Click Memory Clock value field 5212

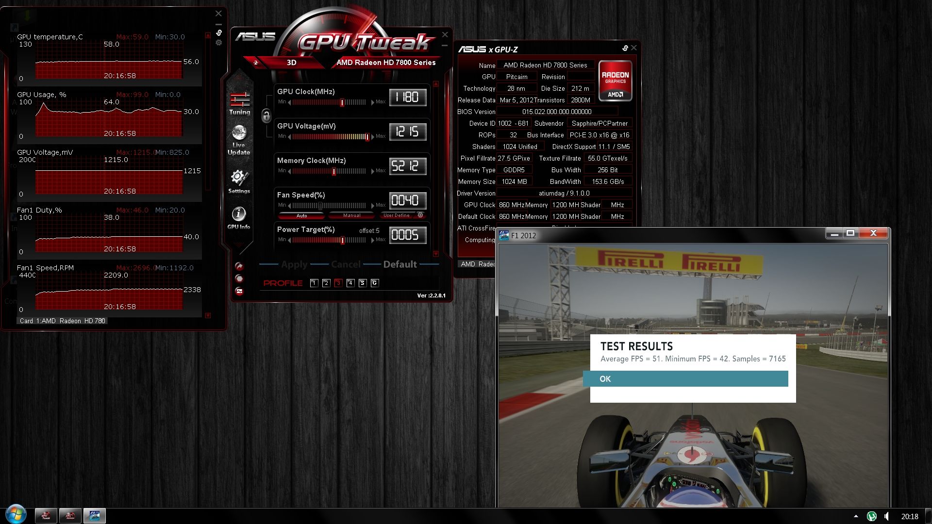(408, 166)
